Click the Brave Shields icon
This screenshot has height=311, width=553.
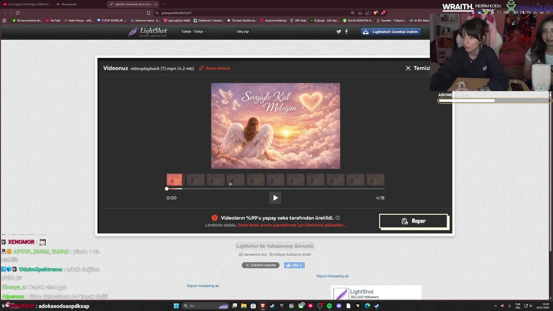(375, 13)
